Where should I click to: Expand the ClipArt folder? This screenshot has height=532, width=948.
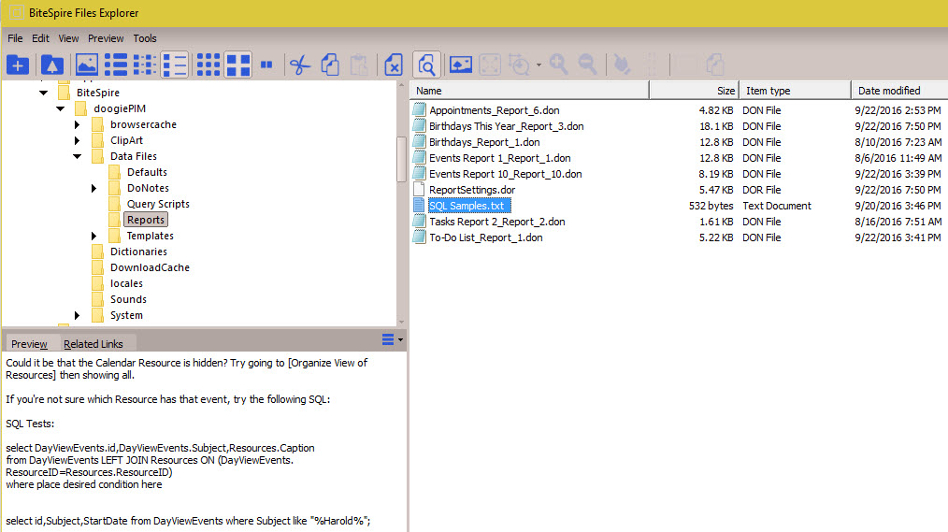77,140
